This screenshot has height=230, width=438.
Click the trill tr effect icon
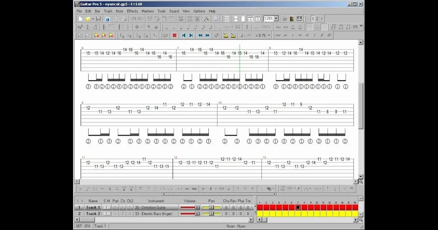pos(203,189)
